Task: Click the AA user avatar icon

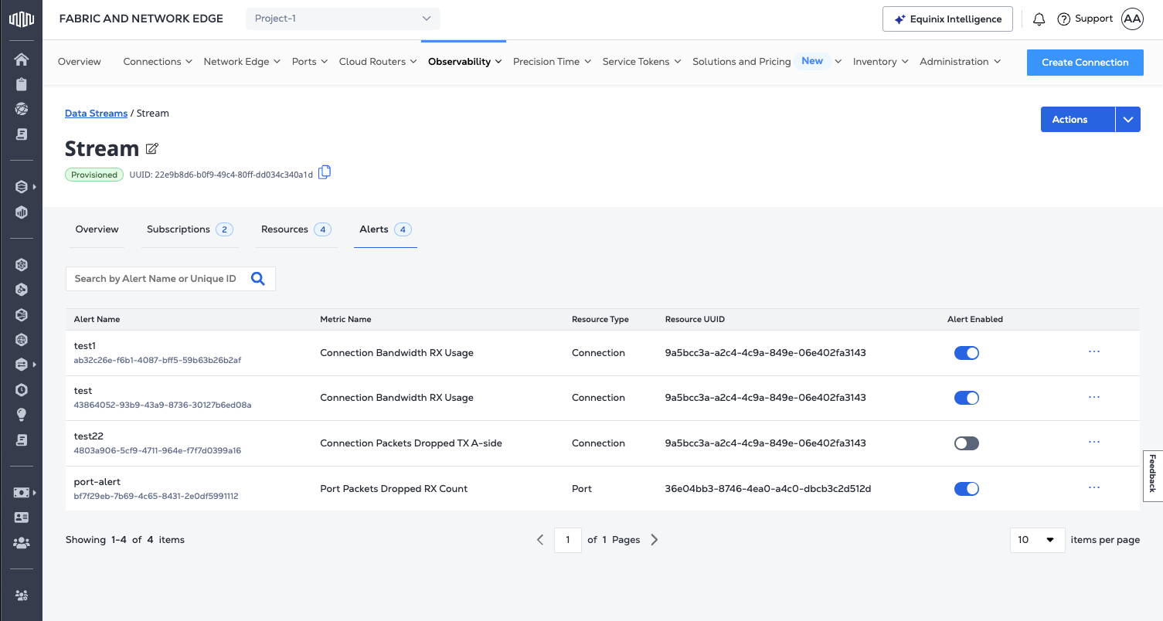Action: pos(1131,19)
